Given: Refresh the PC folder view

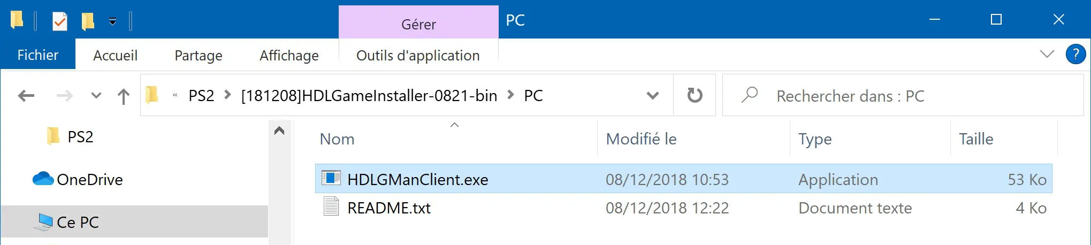Looking at the screenshot, I should click(695, 95).
